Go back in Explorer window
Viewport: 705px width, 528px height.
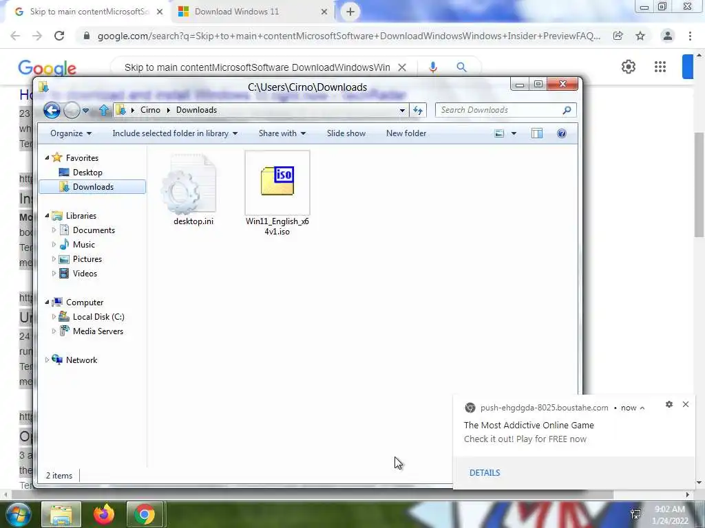pyautogui.click(x=52, y=110)
